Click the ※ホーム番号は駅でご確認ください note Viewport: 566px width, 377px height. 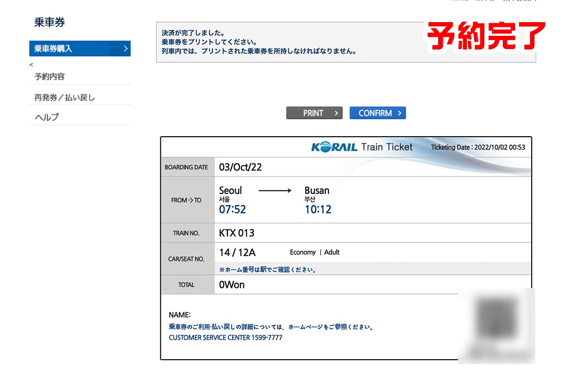pos(268,270)
